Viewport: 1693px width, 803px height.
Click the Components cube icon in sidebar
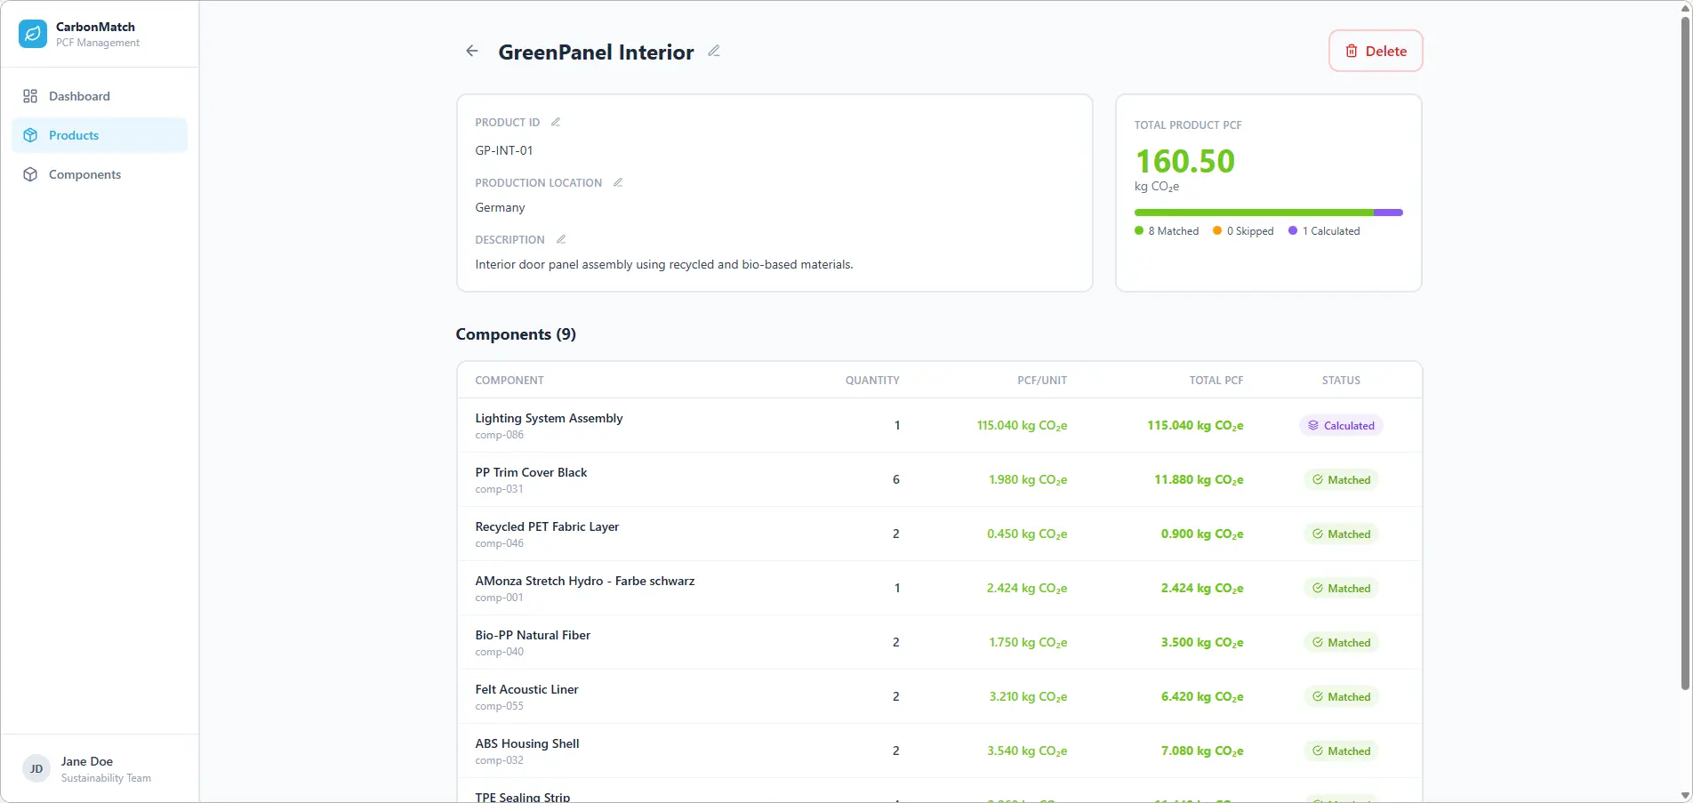pyautogui.click(x=30, y=174)
